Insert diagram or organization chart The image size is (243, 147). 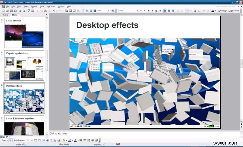[51, 140]
